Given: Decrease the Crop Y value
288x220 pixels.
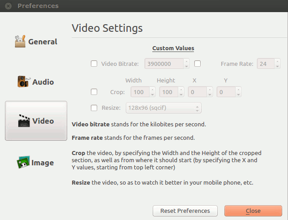Looking at the screenshot, I should [238, 95].
